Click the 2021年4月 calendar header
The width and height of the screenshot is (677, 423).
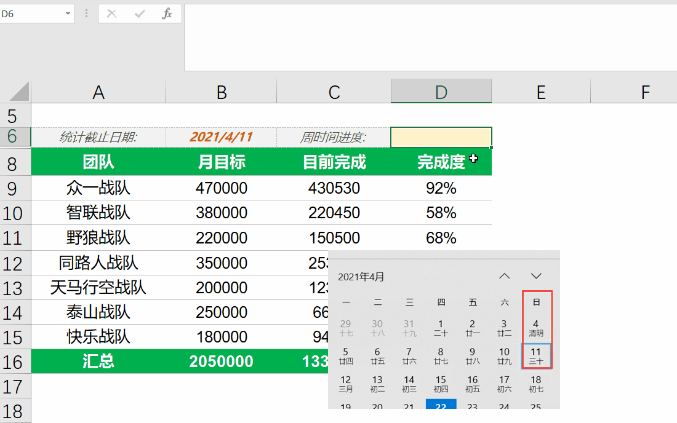tap(361, 277)
